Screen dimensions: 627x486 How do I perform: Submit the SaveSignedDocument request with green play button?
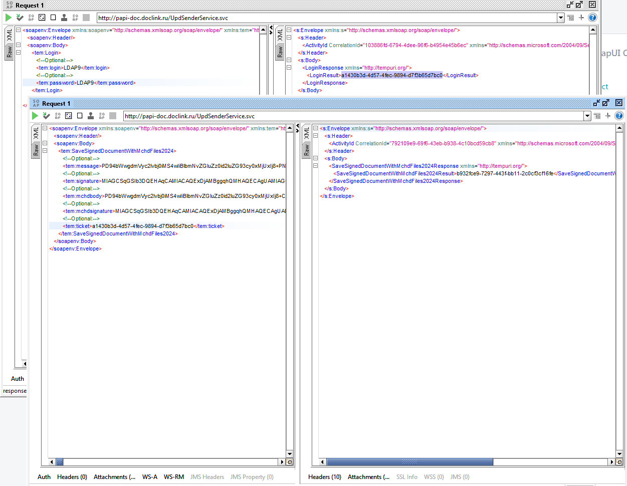pyautogui.click(x=35, y=116)
